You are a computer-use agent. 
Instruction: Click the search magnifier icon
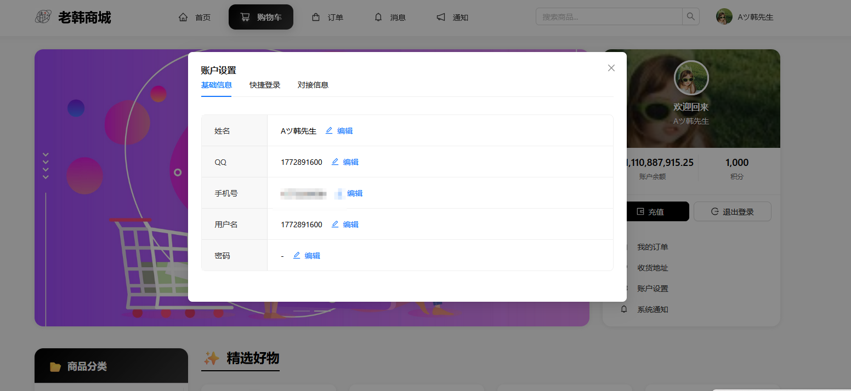[690, 17]
